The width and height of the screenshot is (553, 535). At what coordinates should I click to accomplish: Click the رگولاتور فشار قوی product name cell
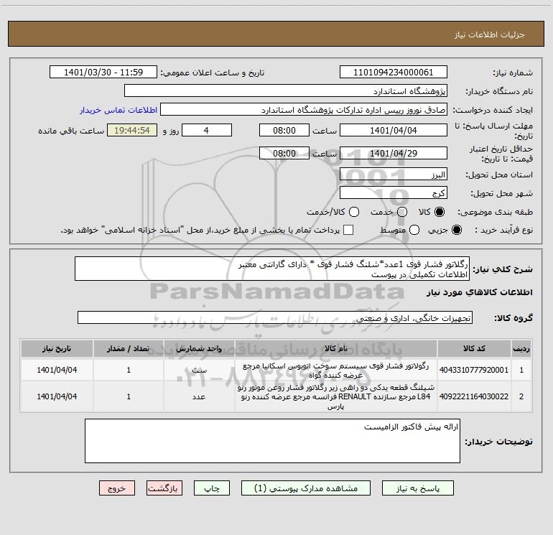(x=336, y=371)
